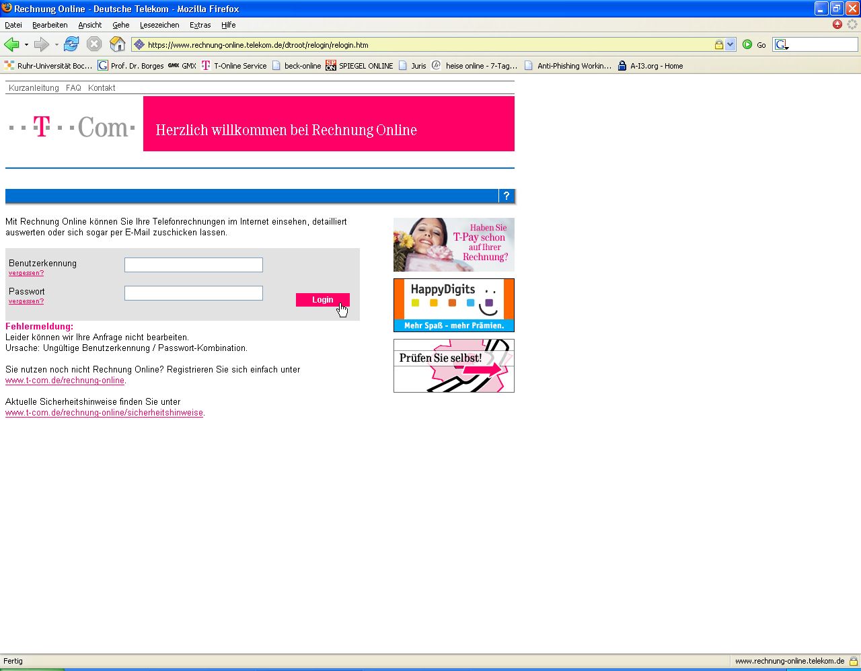861x671 pixels.
Task: Click the Google search input box
Action: pyautogui.click(x=823, y=45)
